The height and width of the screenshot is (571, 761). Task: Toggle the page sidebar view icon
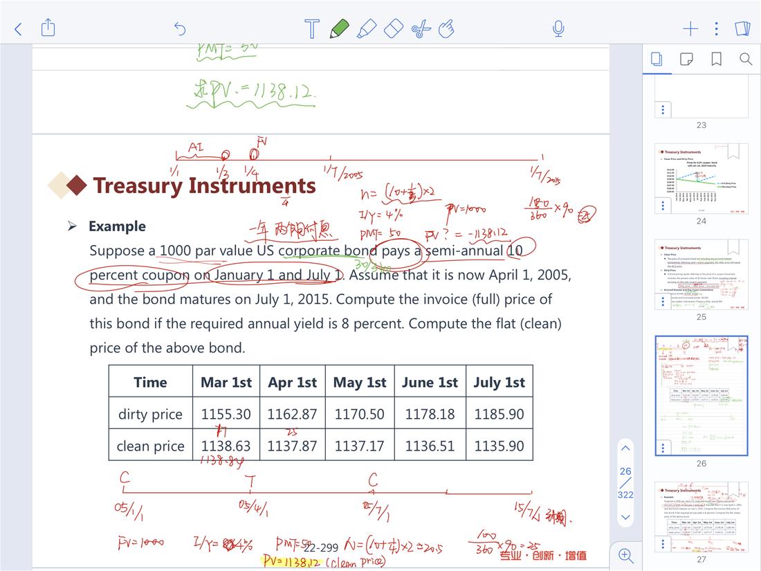click(742, 28)
